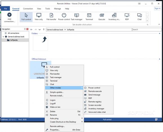
Task: Collapse the ribbon with the chevron
Action: coord(159,24)
